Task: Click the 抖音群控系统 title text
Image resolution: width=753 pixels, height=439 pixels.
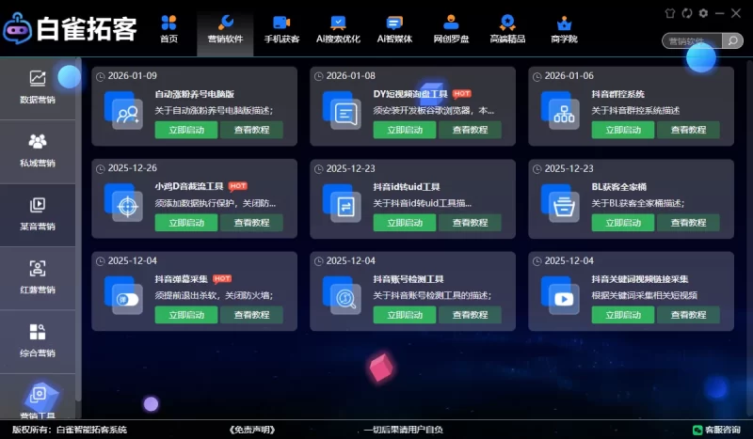Action: tap(618, 94)
